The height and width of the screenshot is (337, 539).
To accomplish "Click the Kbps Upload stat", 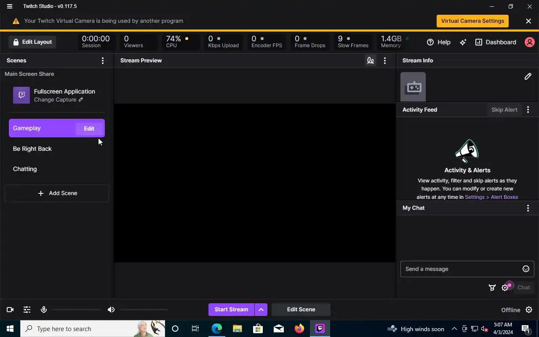I will pos(224,42).
